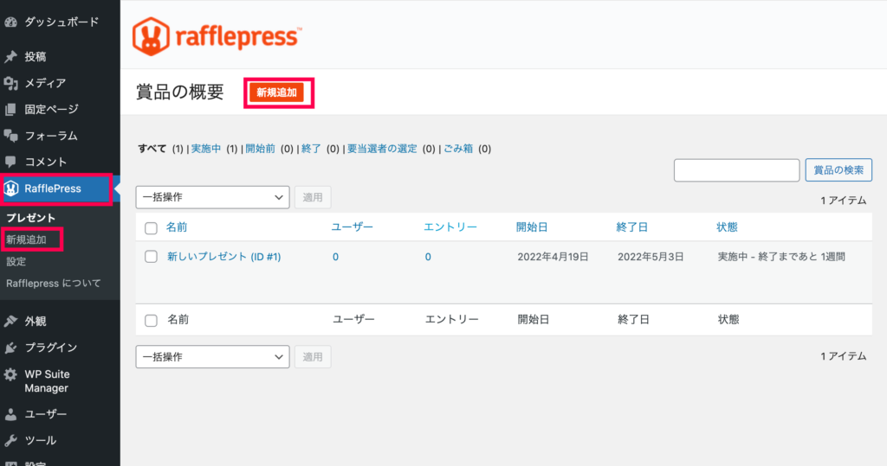Click the 賞品の検索 button
Screen dimensions: 887x466
click(838, 170)
